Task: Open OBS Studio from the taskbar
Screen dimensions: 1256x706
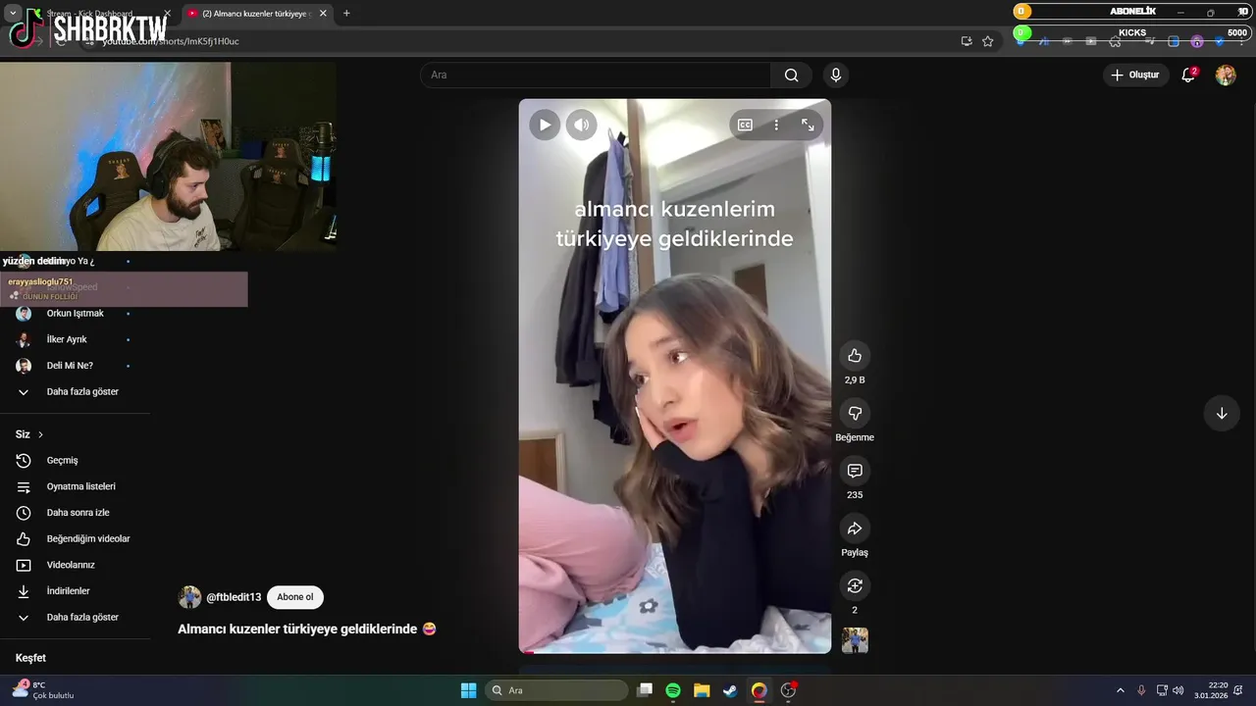Action: pos(788,690)
